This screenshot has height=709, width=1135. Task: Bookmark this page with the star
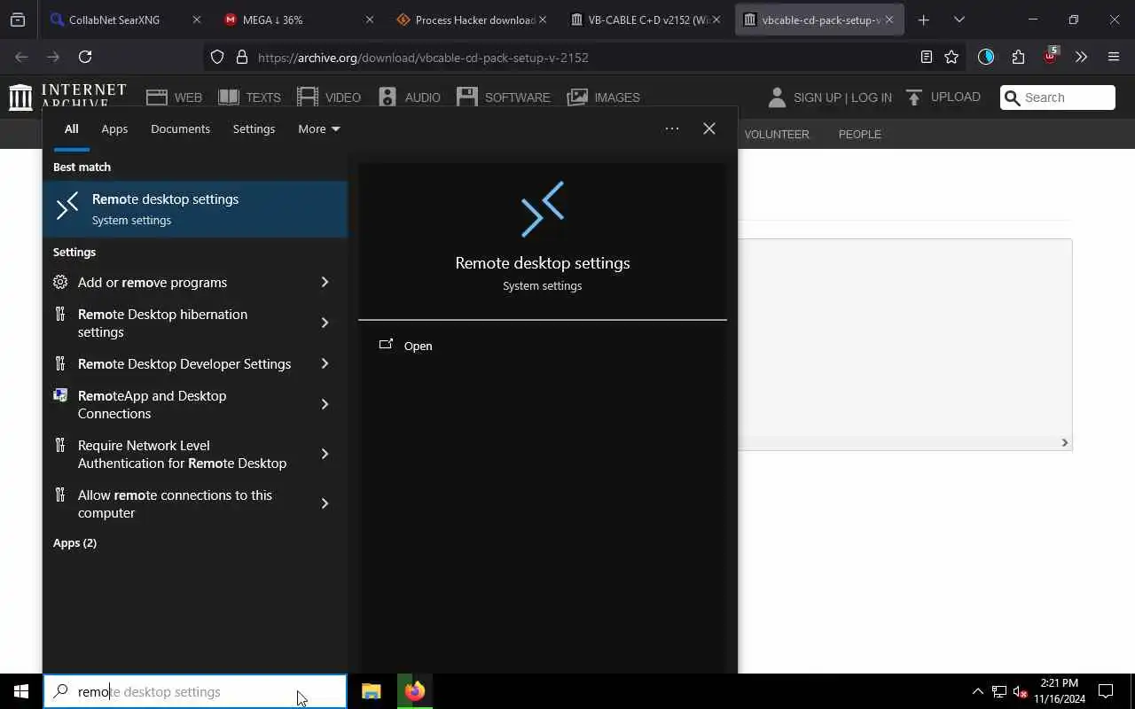(951, 57)
